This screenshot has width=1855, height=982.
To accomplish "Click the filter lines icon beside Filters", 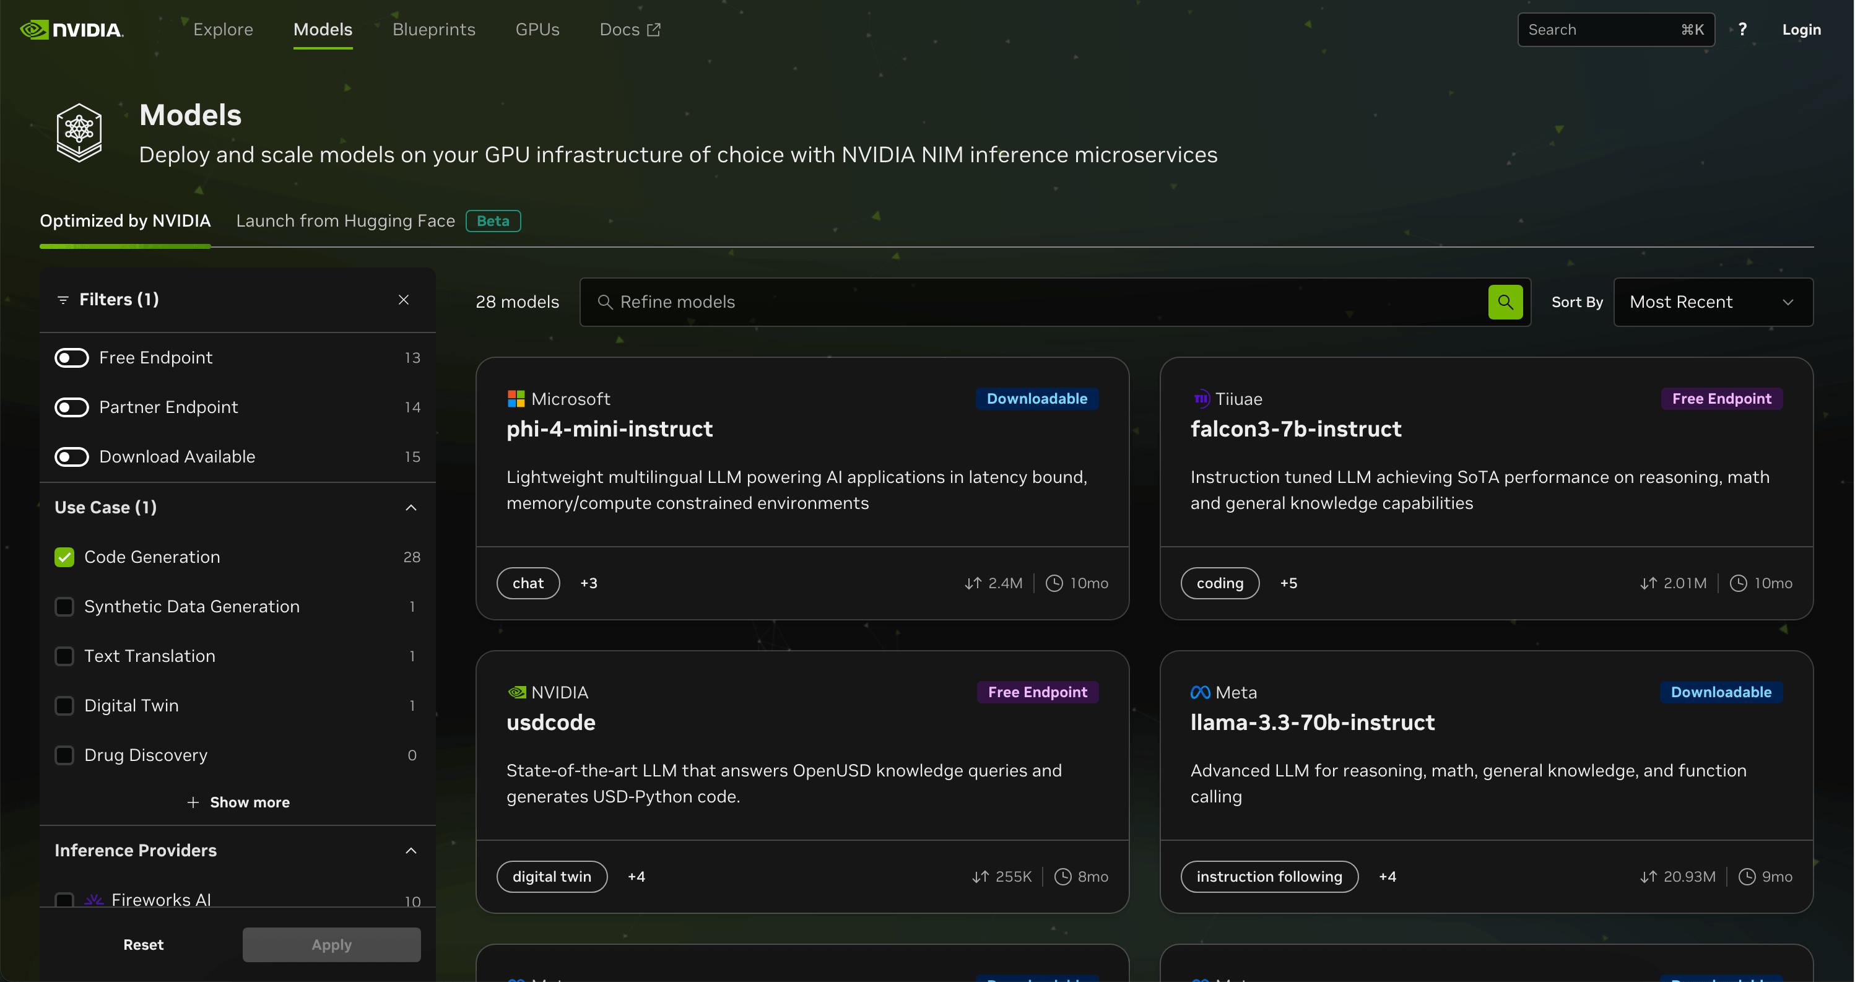I will (63, 300).
